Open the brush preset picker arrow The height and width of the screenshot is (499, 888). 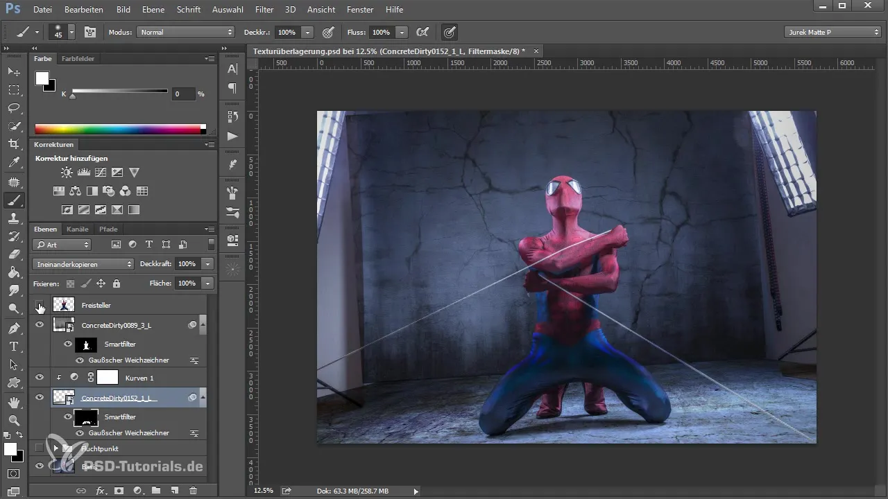[x=71, y=32]
